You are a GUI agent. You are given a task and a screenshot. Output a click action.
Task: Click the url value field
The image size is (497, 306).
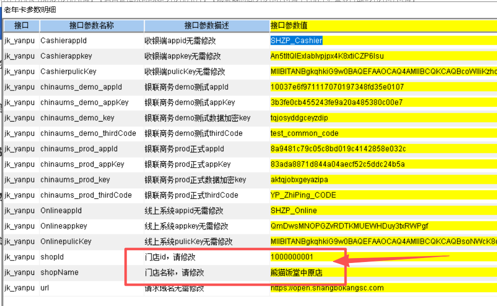coord(327,288)
